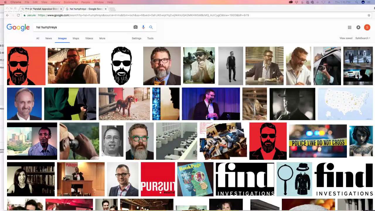
Task: Open the Apple menu
Action: tap(5, 2)
